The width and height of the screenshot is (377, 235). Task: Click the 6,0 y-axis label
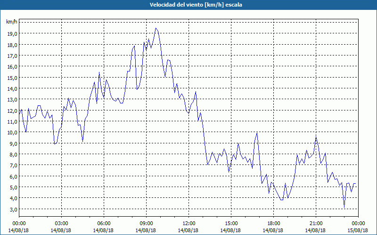(14, 177)
